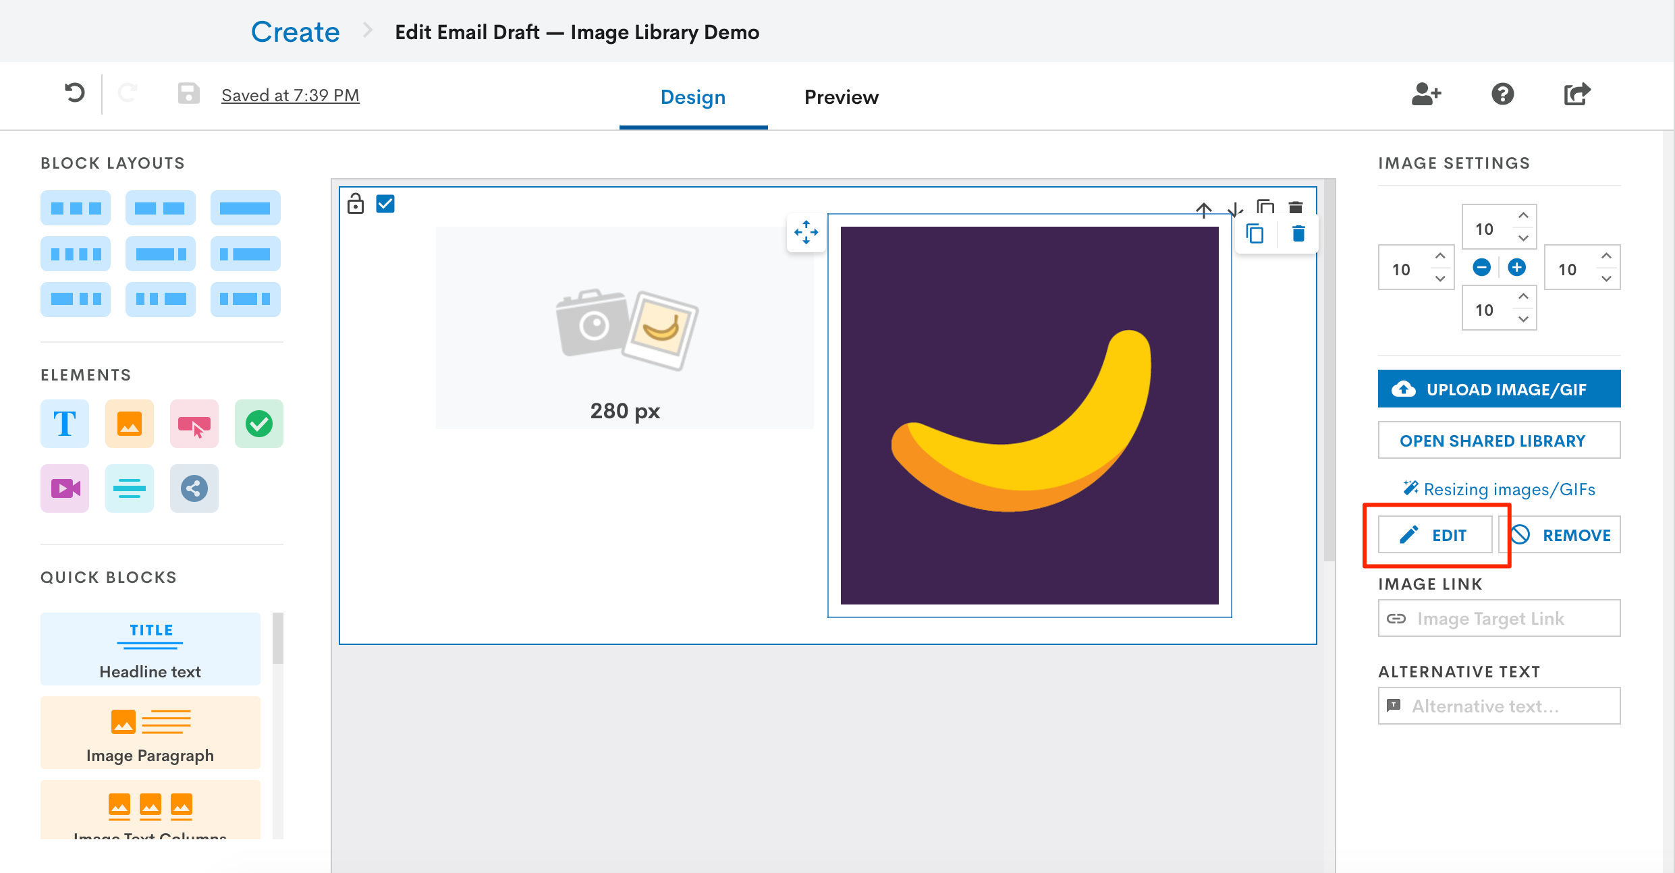Select the banana image on canvas
1675x873 pixels.
point(1029,416)
